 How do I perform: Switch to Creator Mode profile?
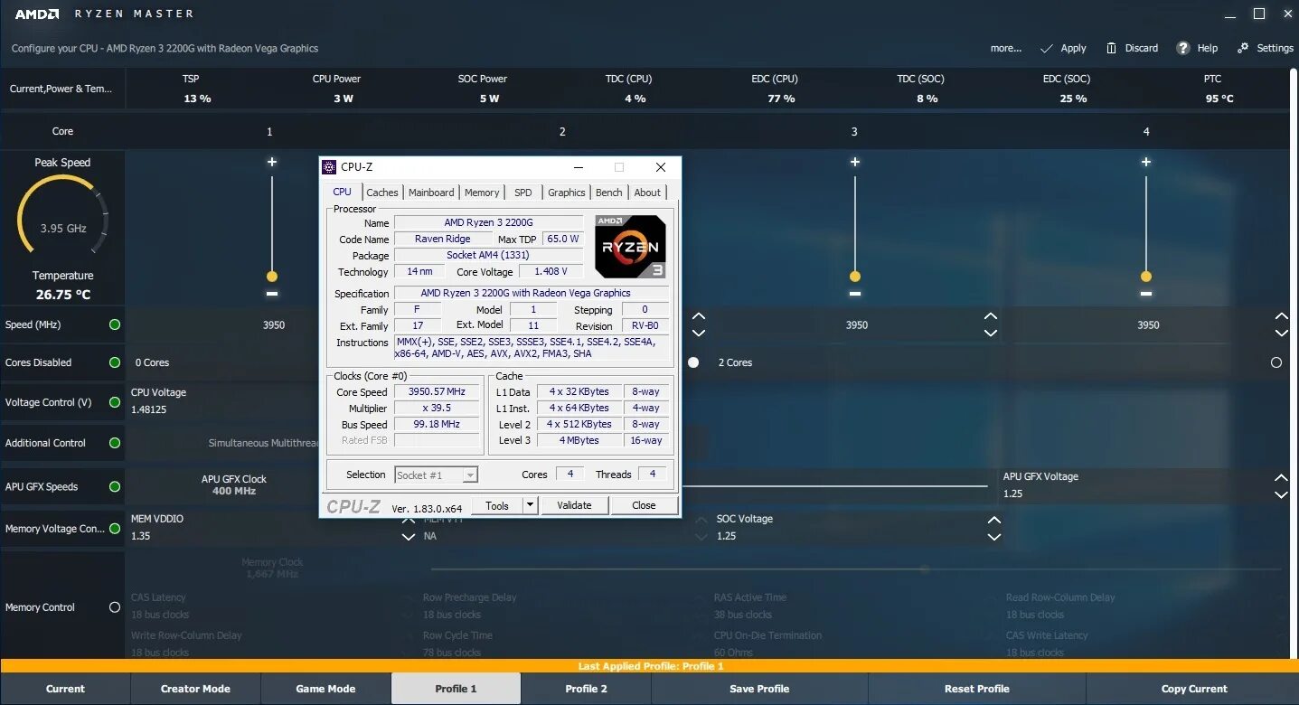195,689
